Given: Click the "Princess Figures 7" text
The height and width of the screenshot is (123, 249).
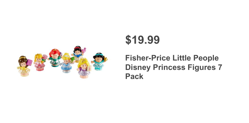Looking at the screenshot, I should [187, 67].
